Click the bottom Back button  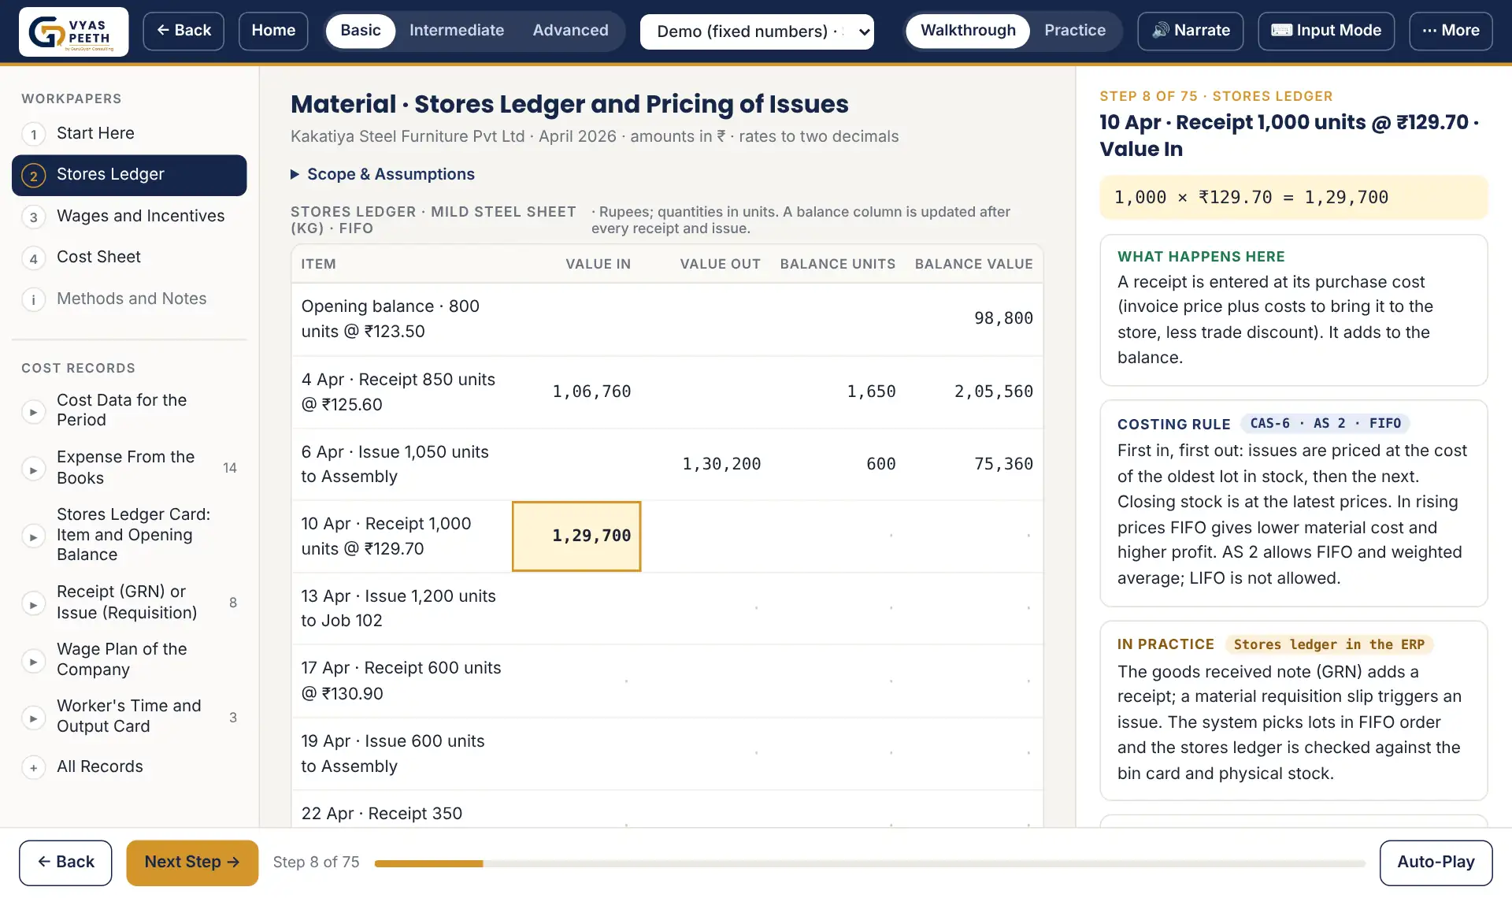point(65,863)
